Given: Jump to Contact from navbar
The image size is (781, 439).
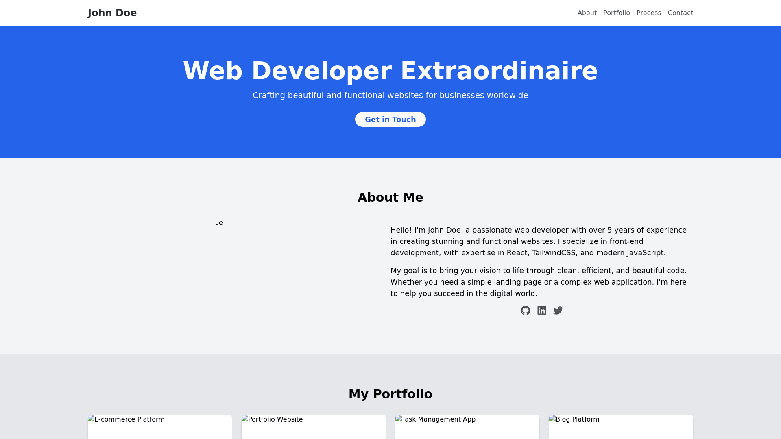Looking at the screenshot, I should point(680,13).
